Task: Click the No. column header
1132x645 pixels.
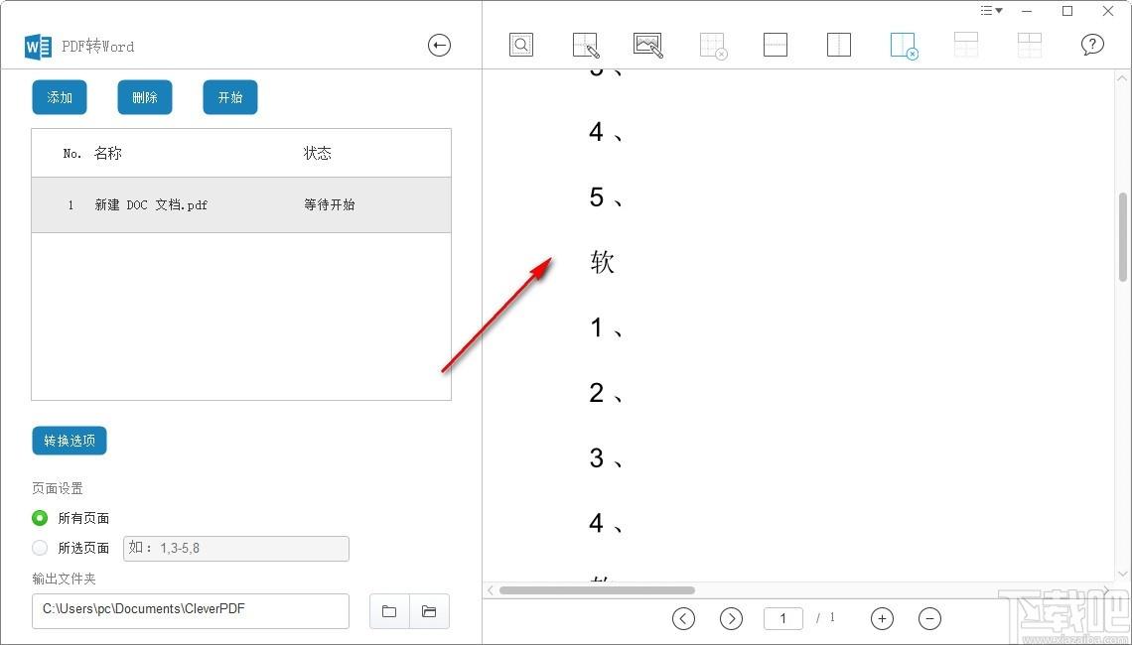Action: coord(72,153)
